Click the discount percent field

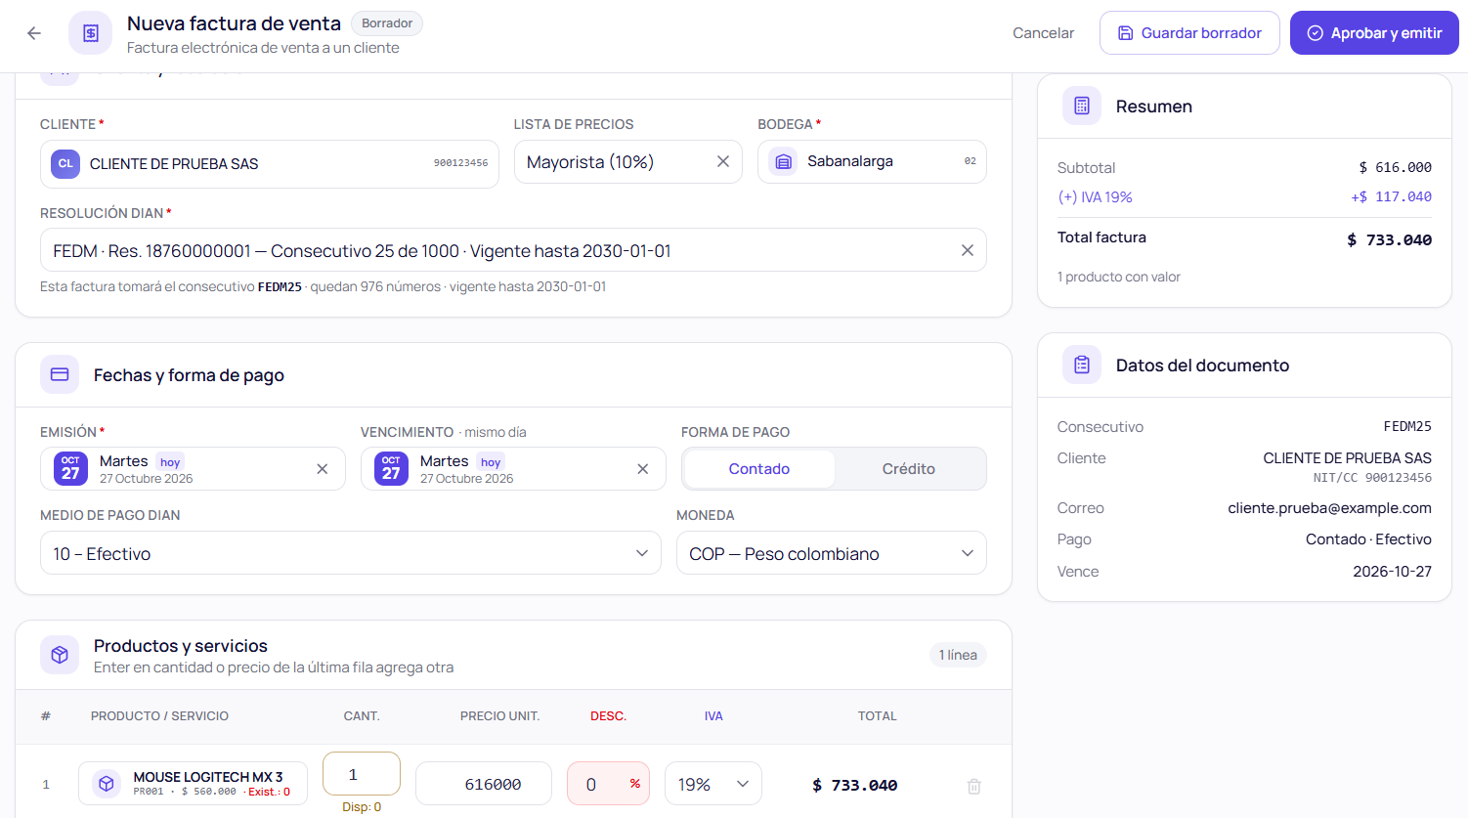[608, 784]
